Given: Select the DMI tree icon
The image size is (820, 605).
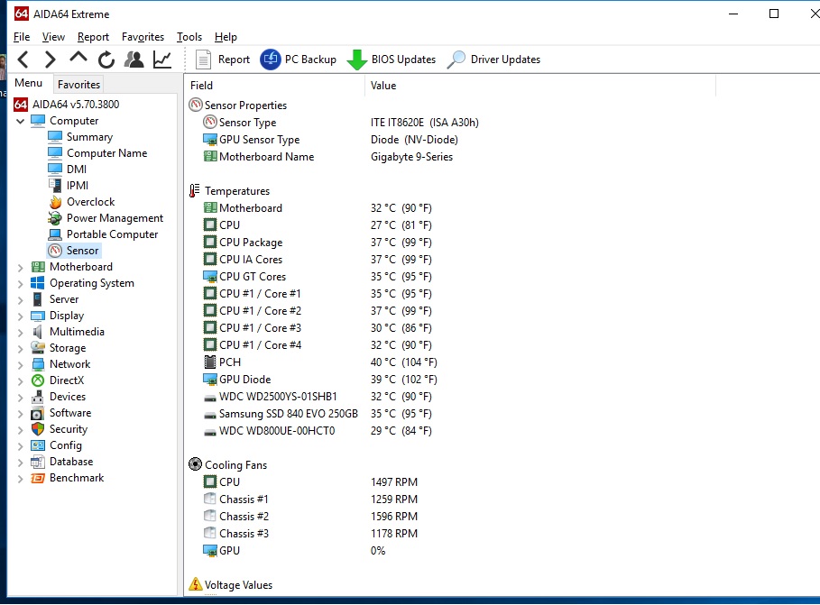Looking at the screenshot, I should click(55, 170).
